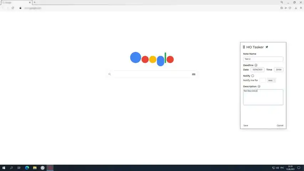
Task: Open the checkmark task app on taskbar
Action: point(42,168)
